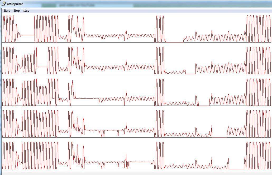Click the astropulsar window title text

15,4
